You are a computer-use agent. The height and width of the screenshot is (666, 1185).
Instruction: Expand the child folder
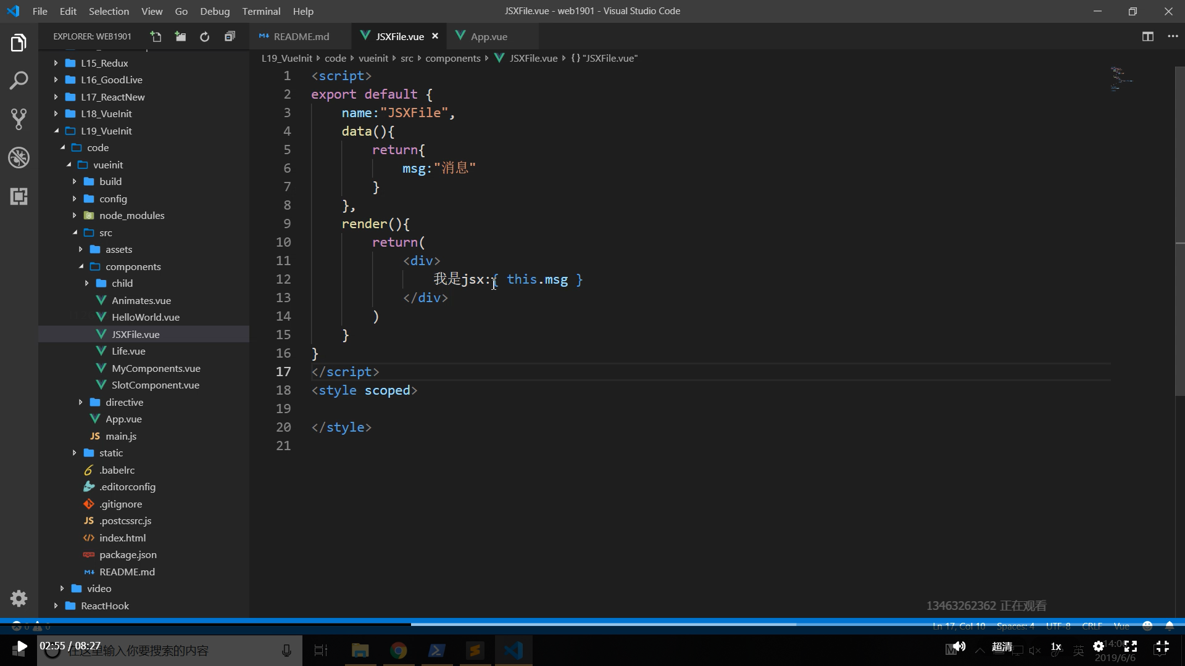click(x=86, y=283)
